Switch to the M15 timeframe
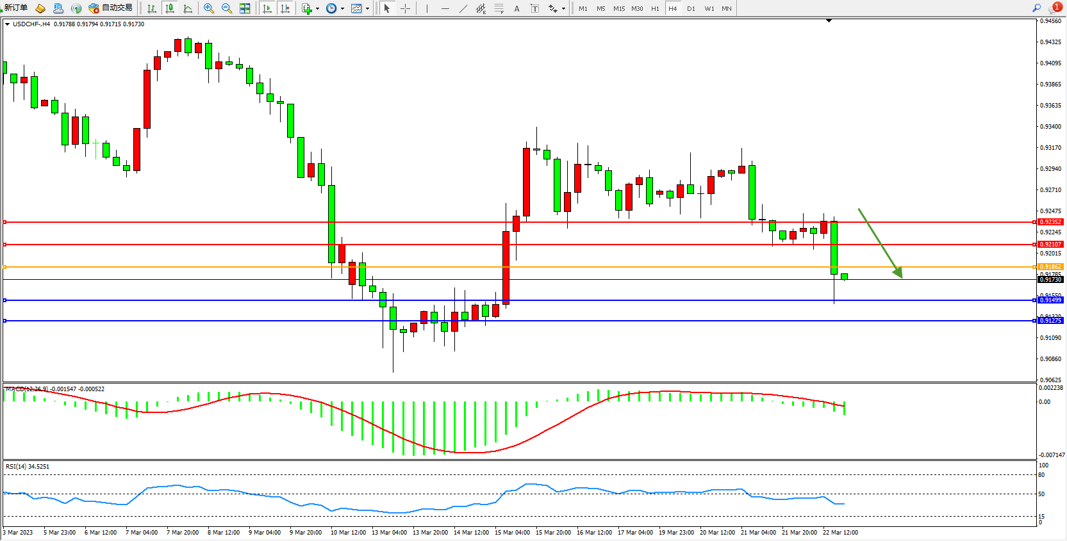Screen dimensions: 1067x541 point(619,8)
